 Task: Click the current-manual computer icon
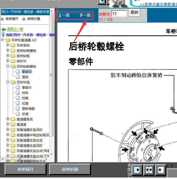3,34
